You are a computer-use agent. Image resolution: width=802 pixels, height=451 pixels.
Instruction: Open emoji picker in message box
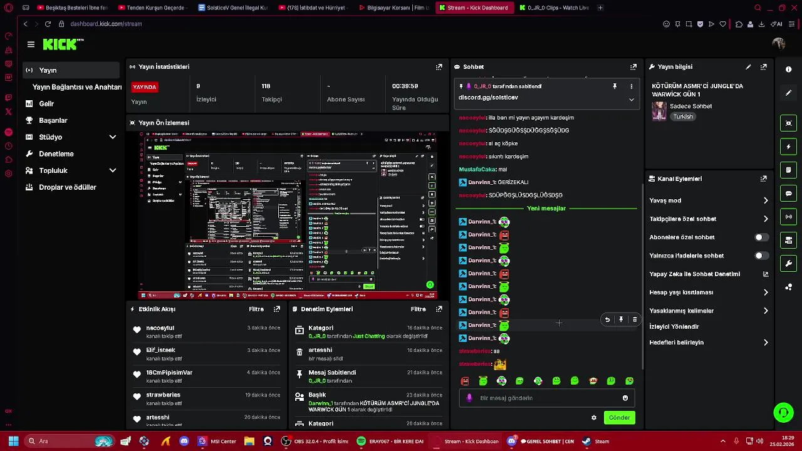coord(625,398)
